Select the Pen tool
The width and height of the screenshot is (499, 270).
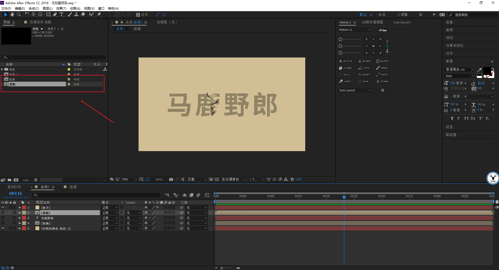[55, 15]
